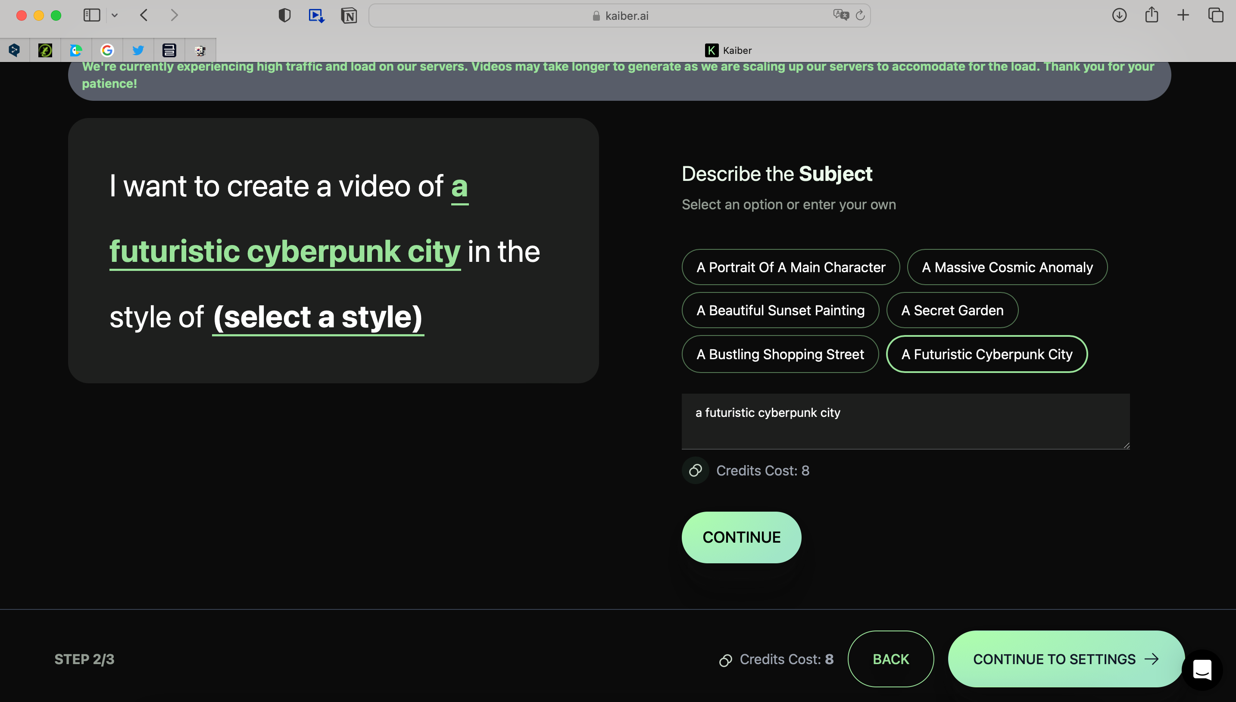Screen dimensions: 1236x702
Task: Show the tab overview icon
Action: click(x=1215, y=16)
